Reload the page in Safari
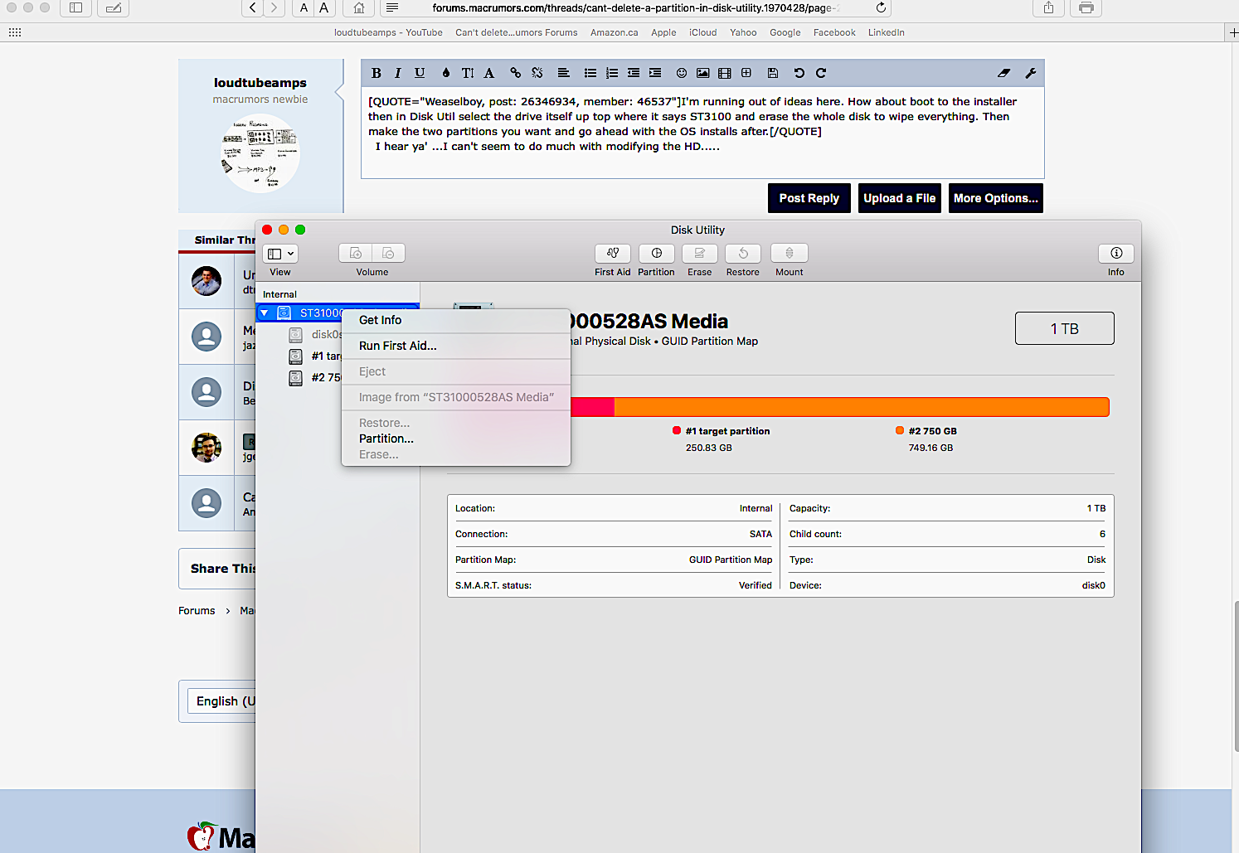Screen dimensions: 1239x853 (x=881, y=7)
